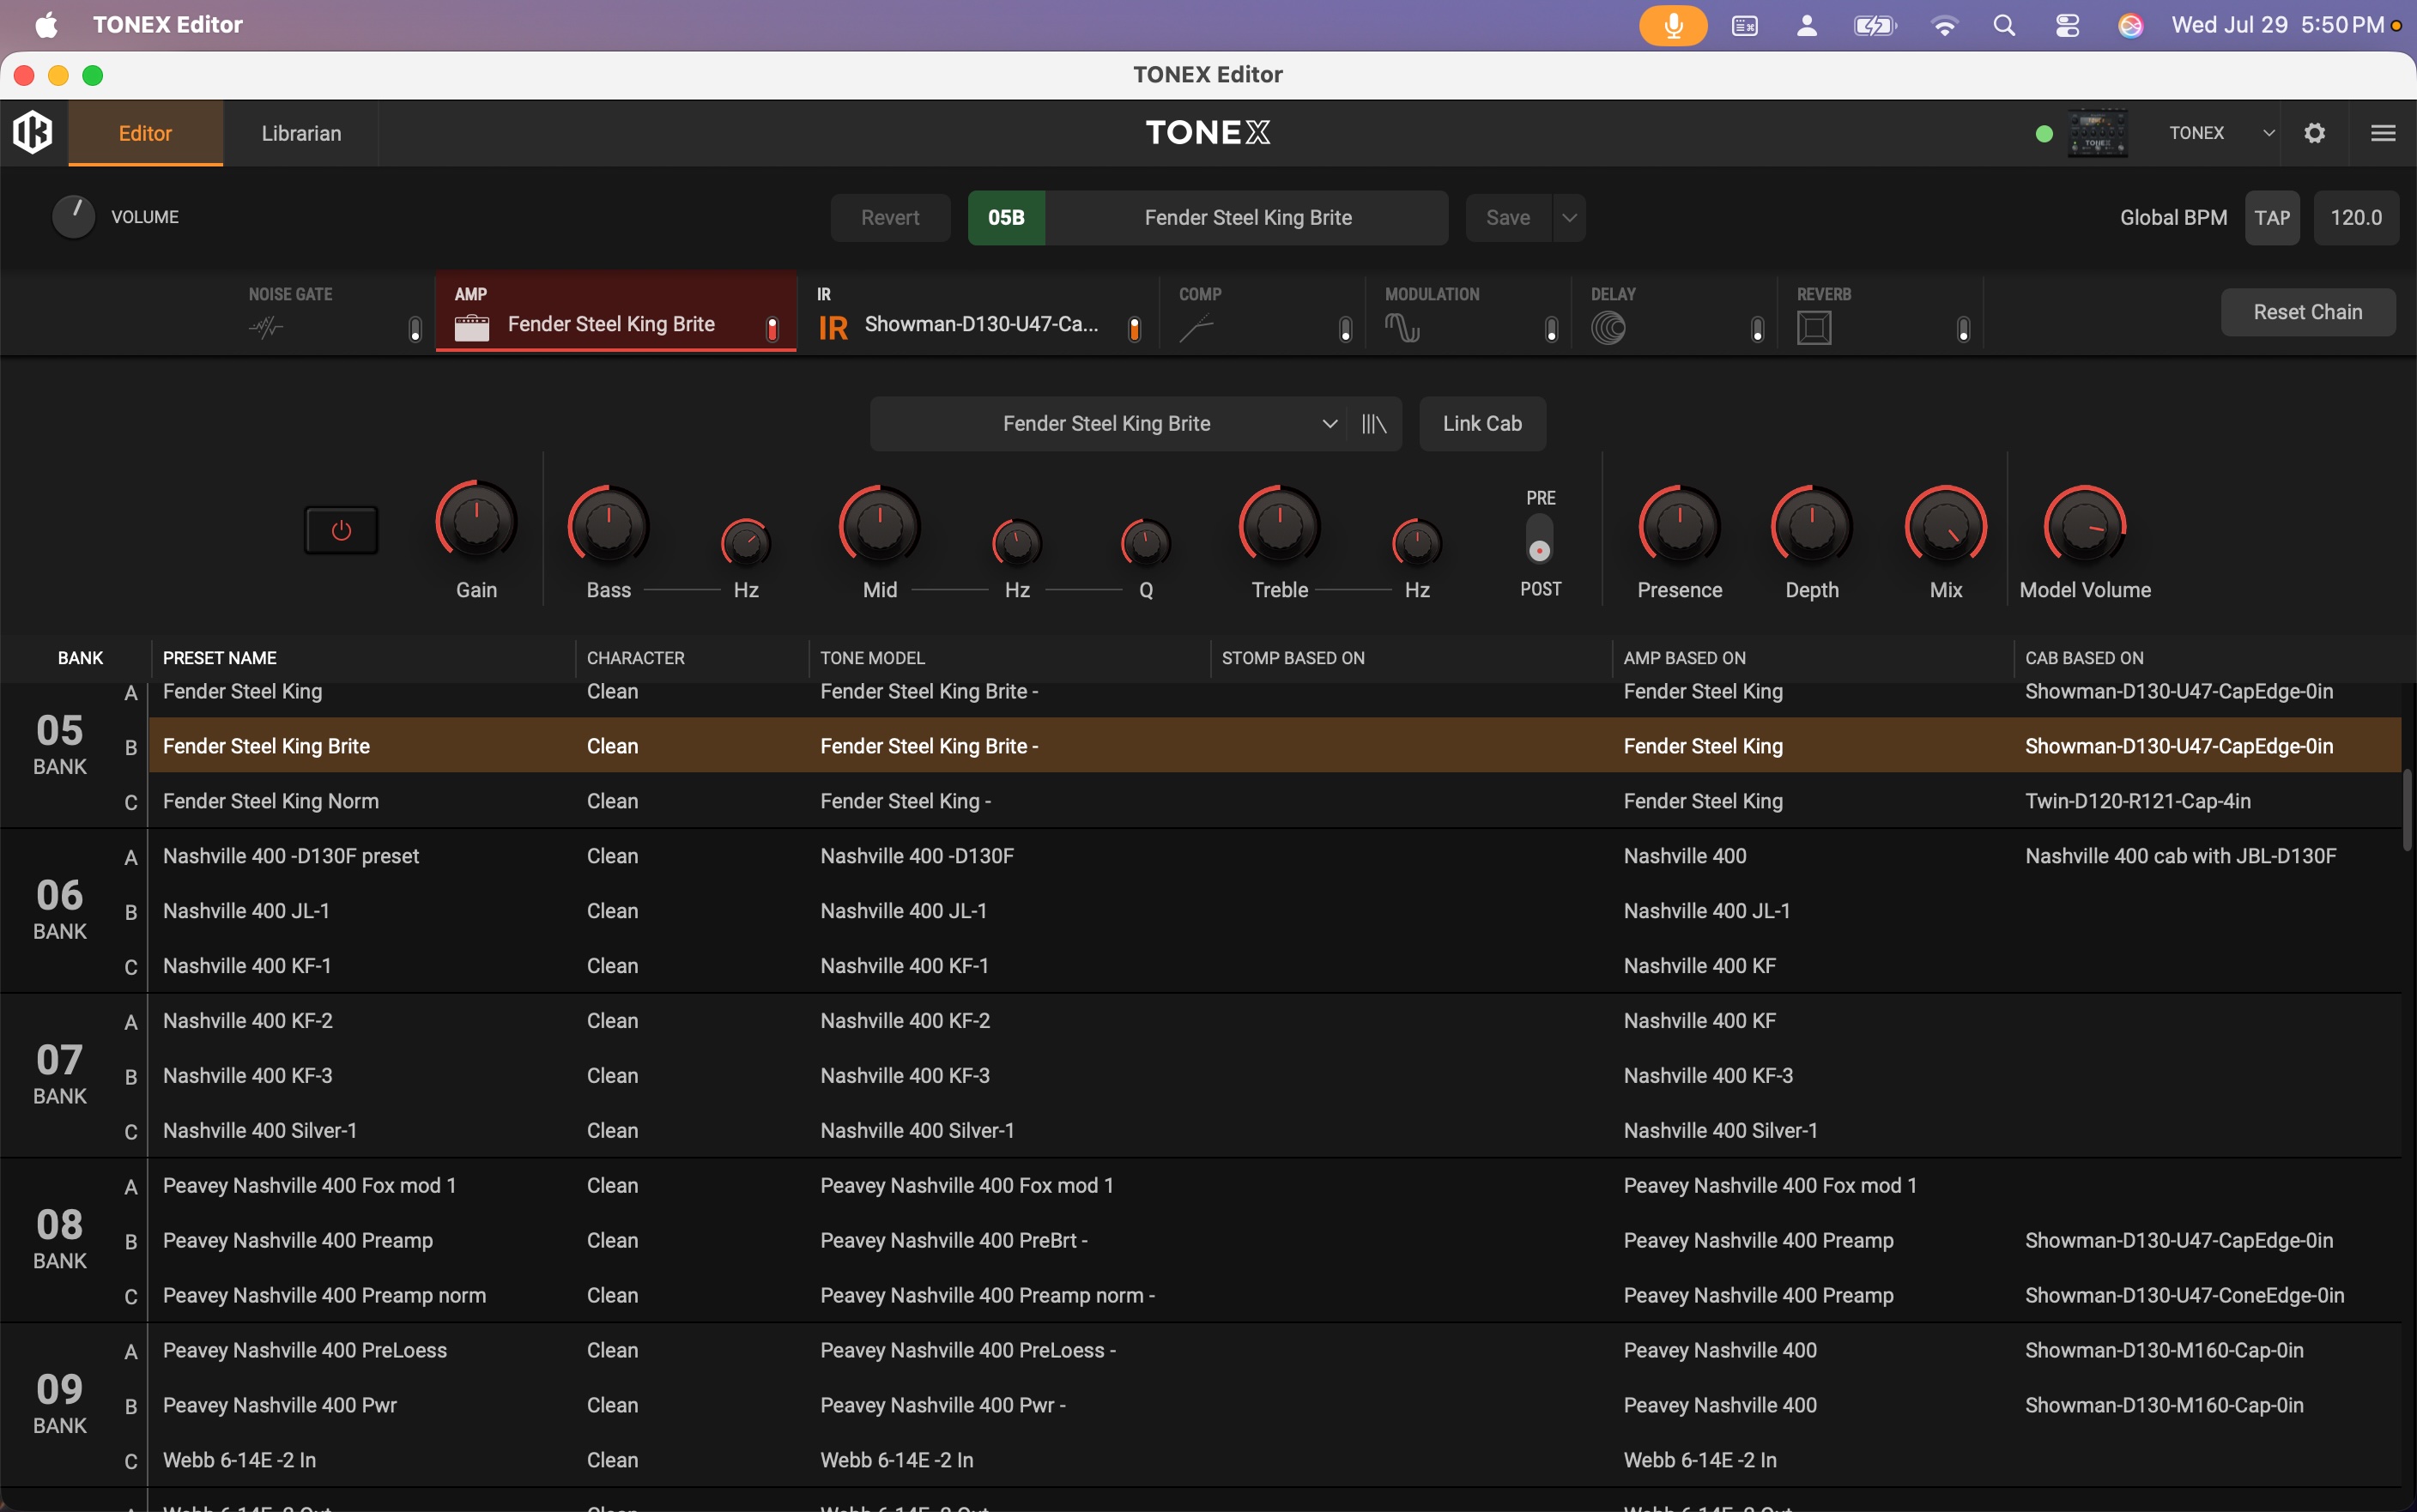The image size is (2417, 1512).
Task: Select the Delay spiral icon
Action: coord(1608,327)
